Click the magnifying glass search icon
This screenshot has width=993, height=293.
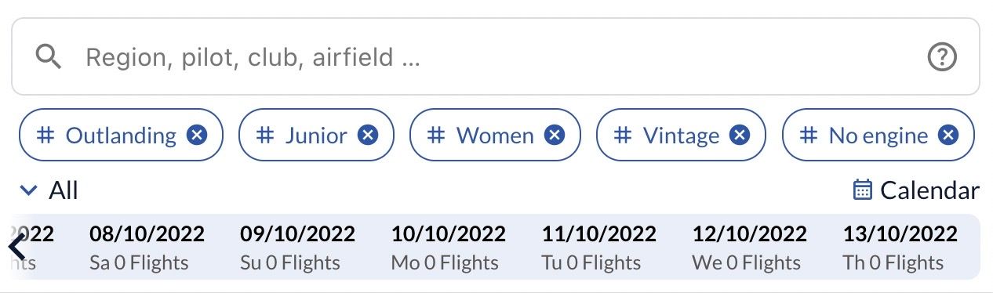[49, 57]
